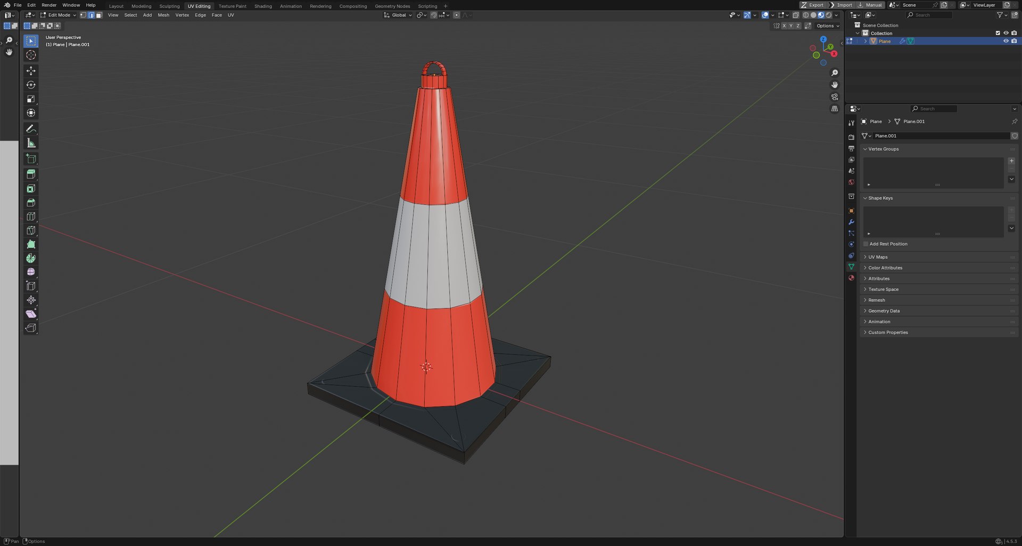Select the Cursor tool in the toolbar
The image size is (1022, 546).
pos(31,55)
